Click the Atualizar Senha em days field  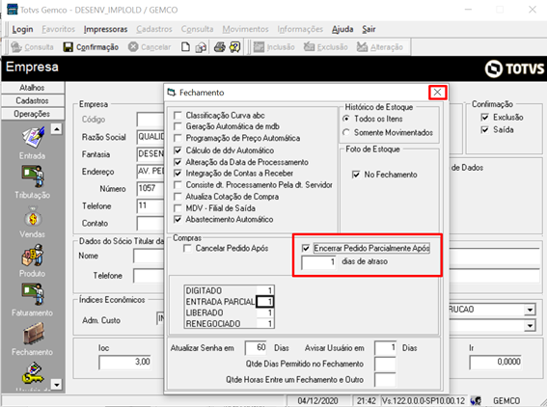(256, 348)
